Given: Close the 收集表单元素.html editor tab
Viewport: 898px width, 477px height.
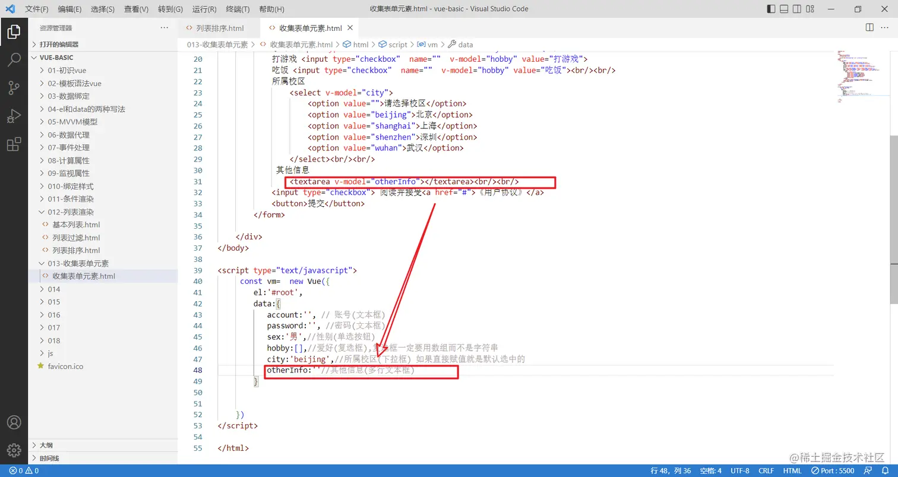Looking at the screenshot, I should pyautogui.click(x=350, y=28).
